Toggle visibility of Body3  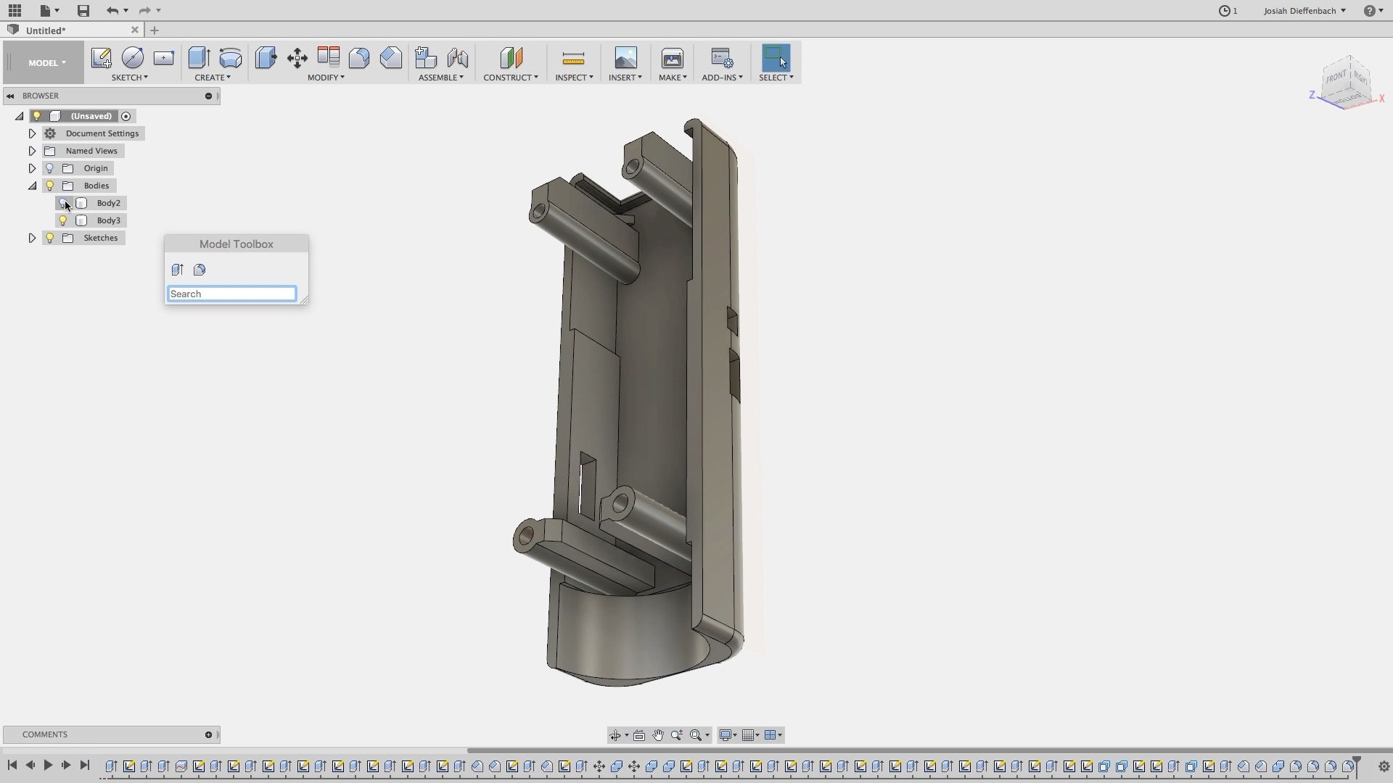[63, 220]
